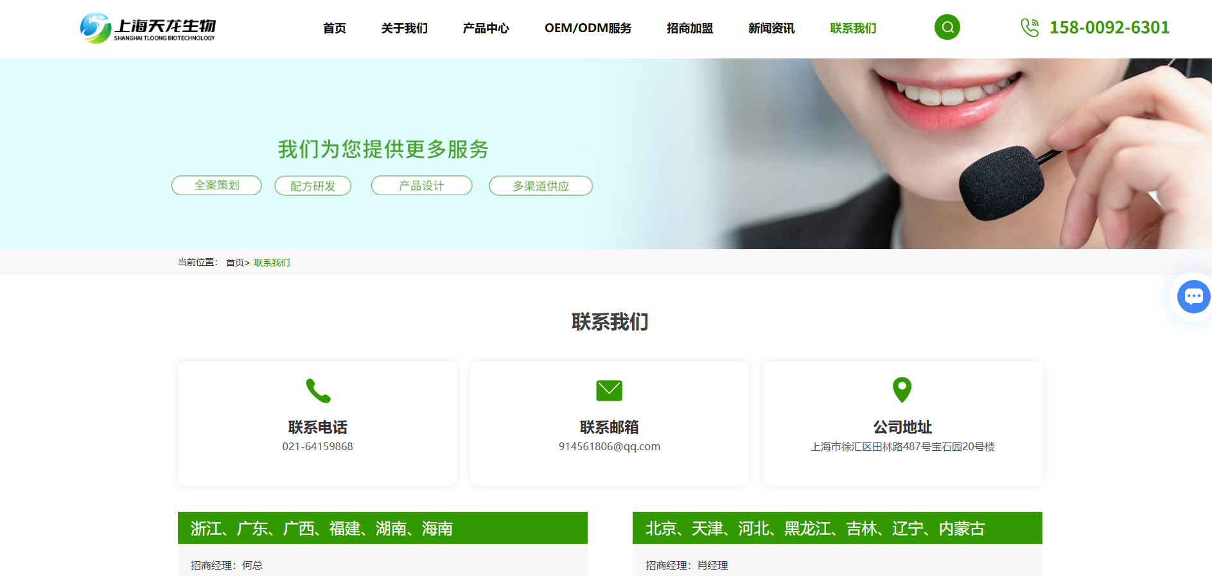Screen dimensions: 1212x576
Task: Click the 全案策划 pill button
Action: 216,185
